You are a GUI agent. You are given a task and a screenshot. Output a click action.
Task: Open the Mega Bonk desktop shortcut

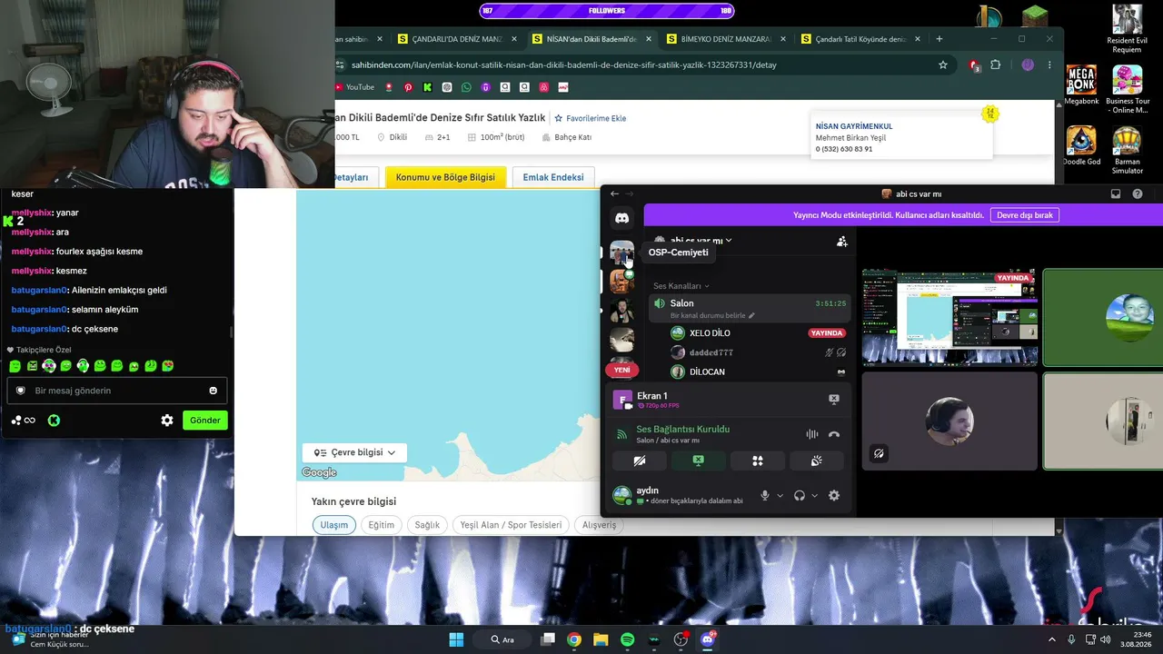[1081, 85]
